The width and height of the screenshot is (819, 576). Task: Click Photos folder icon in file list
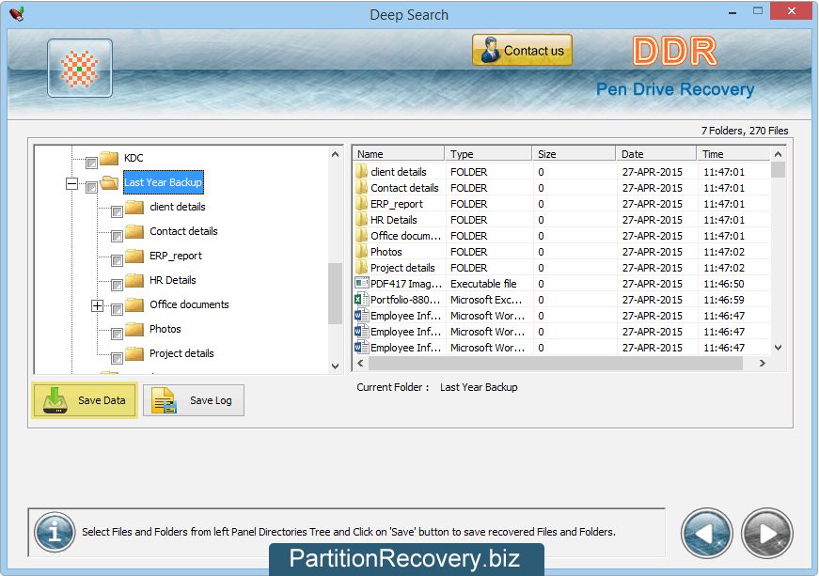tap(361, 252)
